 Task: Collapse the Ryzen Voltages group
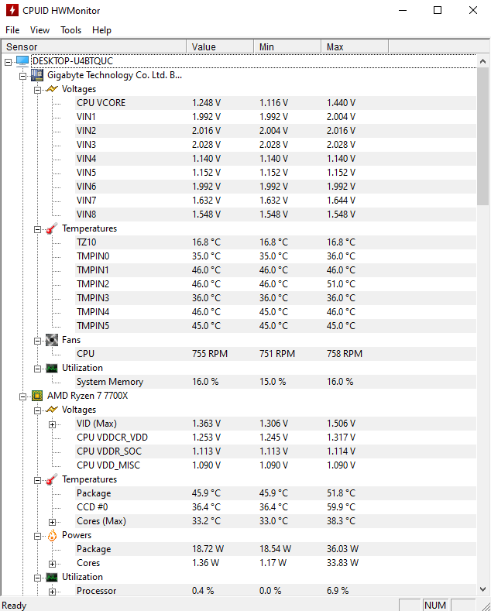(x=37, y=410)
